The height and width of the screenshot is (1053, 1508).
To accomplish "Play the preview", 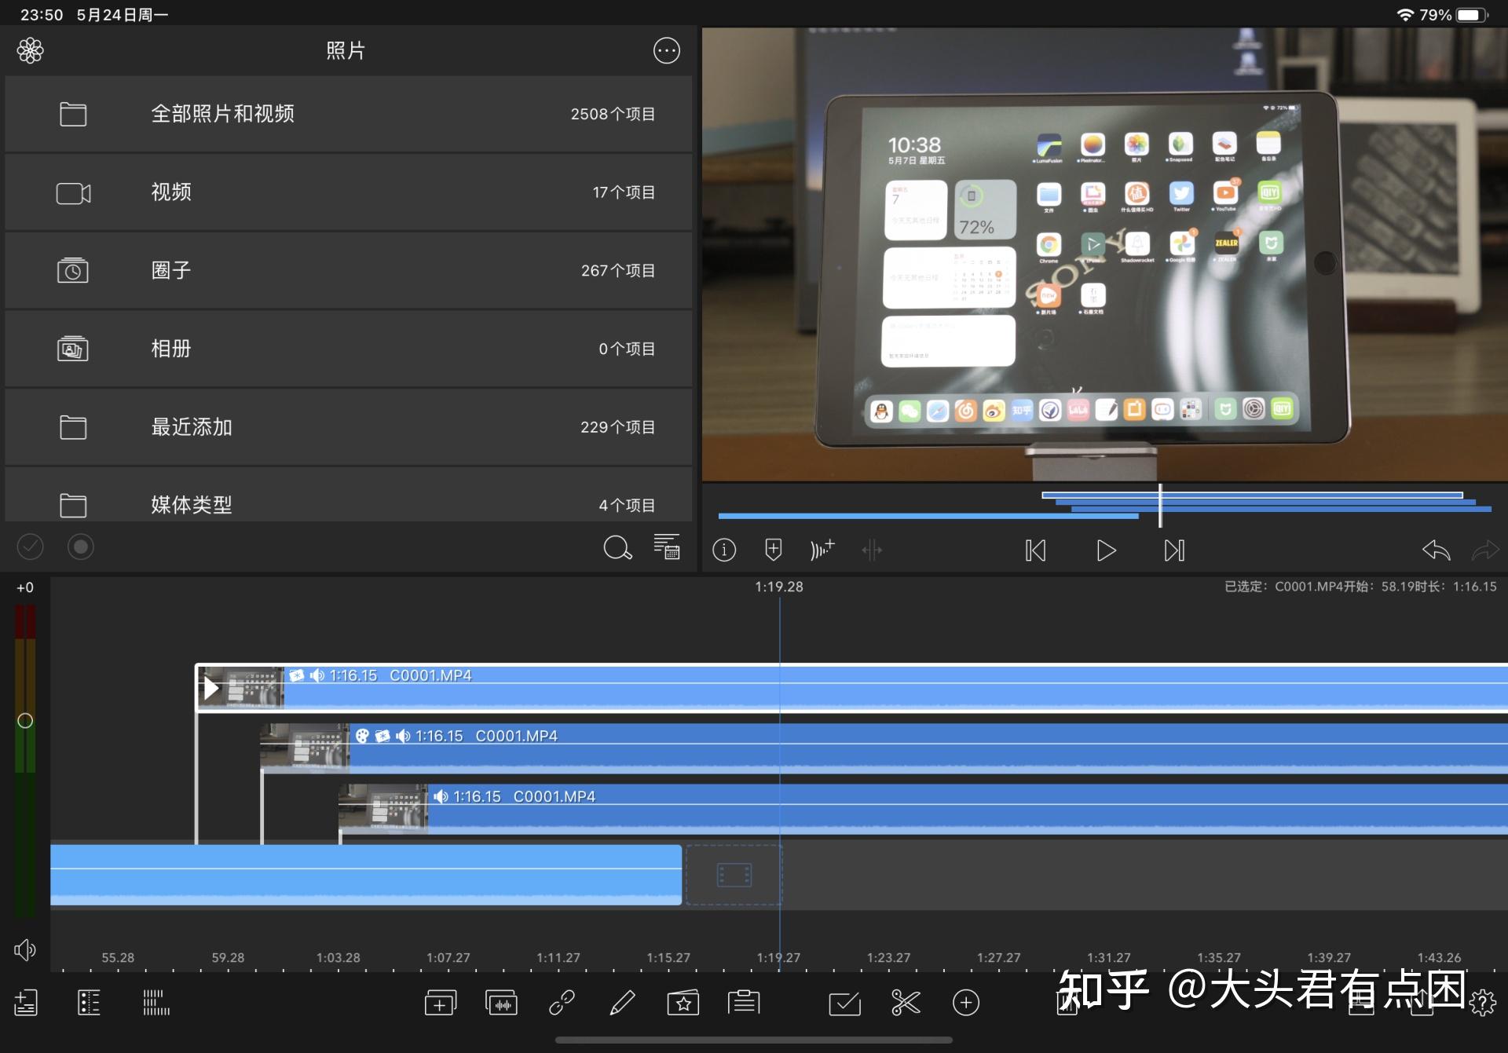I will (x=1106, y=550).
